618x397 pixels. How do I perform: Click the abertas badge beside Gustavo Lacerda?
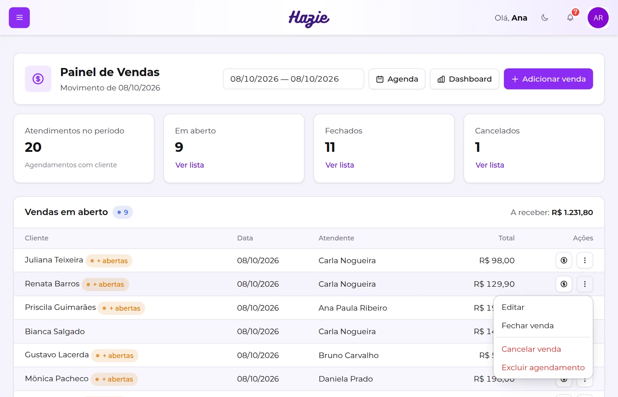(x=115, y=355)
